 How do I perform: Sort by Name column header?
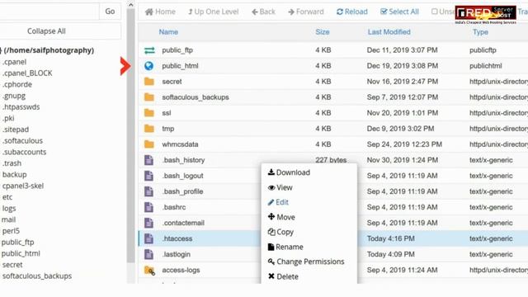pyautogui.click(x=168, y=32)
